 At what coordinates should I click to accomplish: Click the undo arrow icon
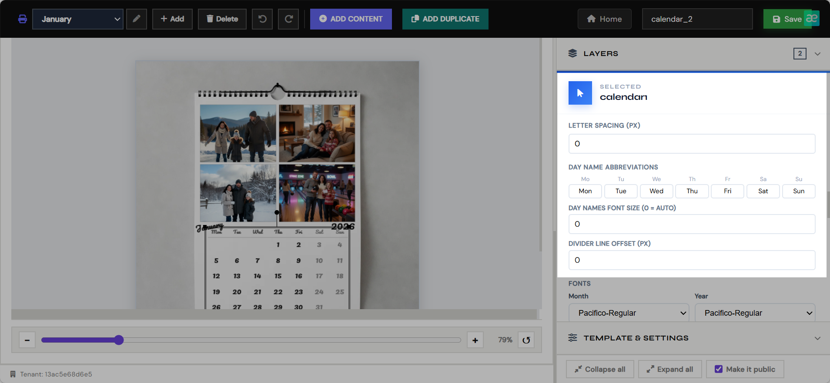point(262,19)
